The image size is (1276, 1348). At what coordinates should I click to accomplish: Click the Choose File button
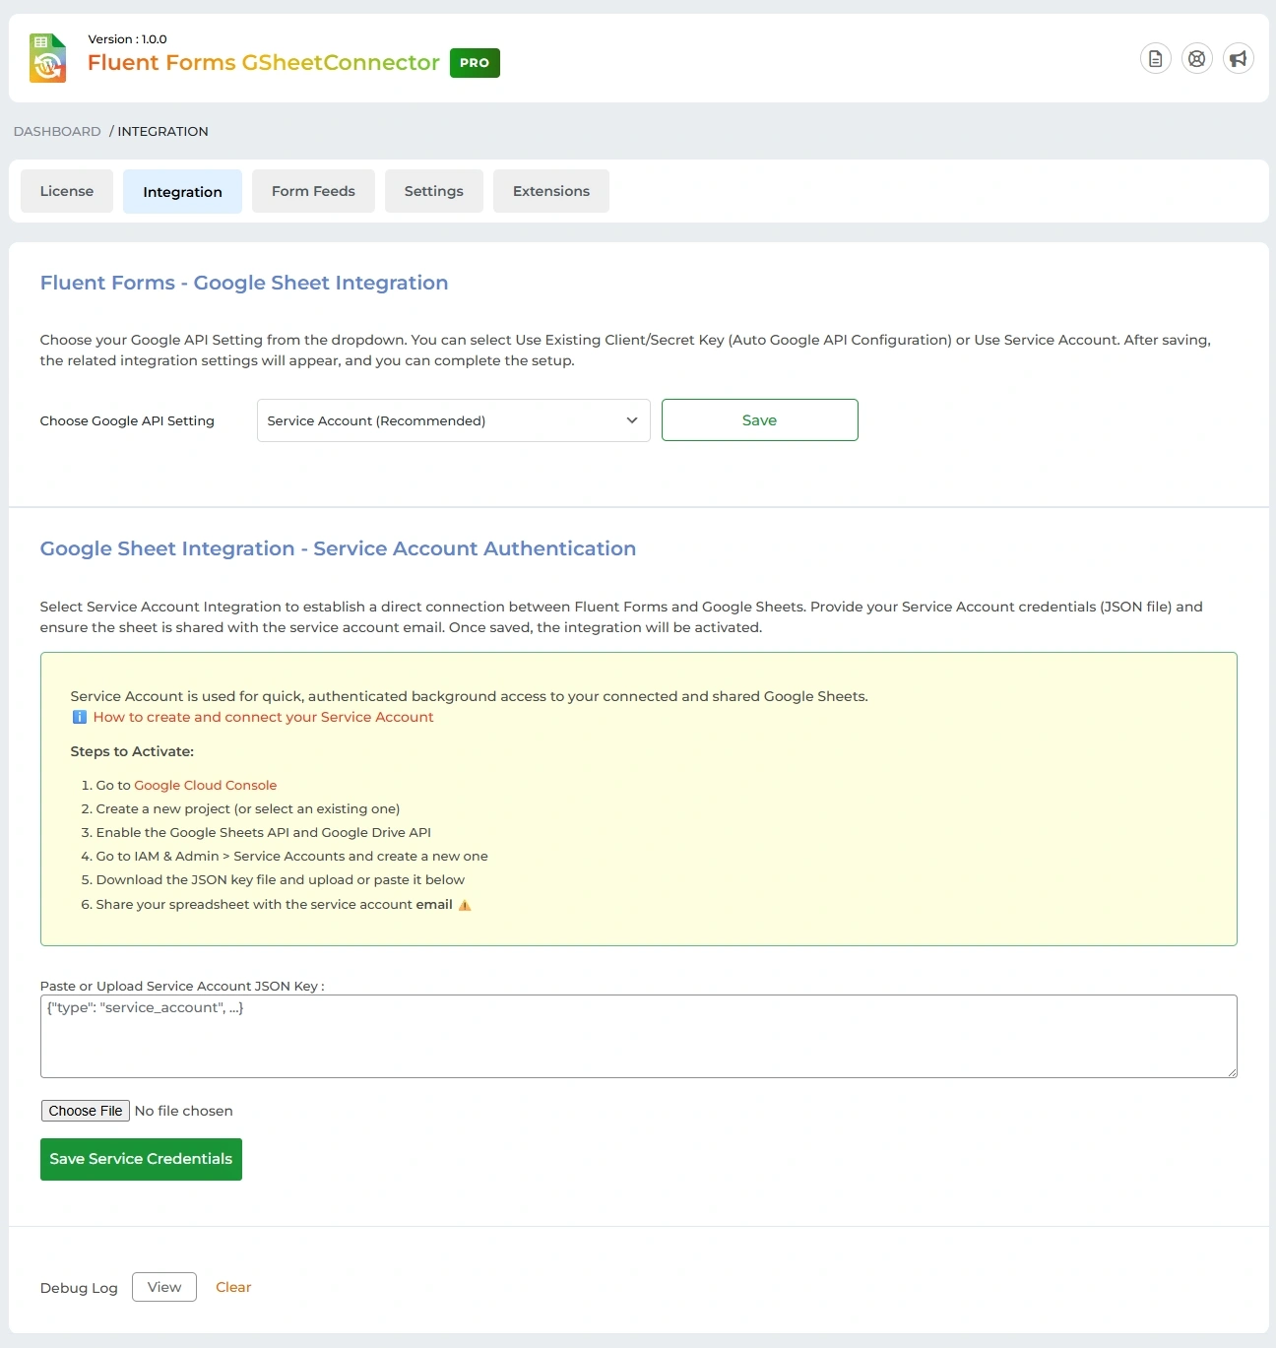click(86, 1111)
